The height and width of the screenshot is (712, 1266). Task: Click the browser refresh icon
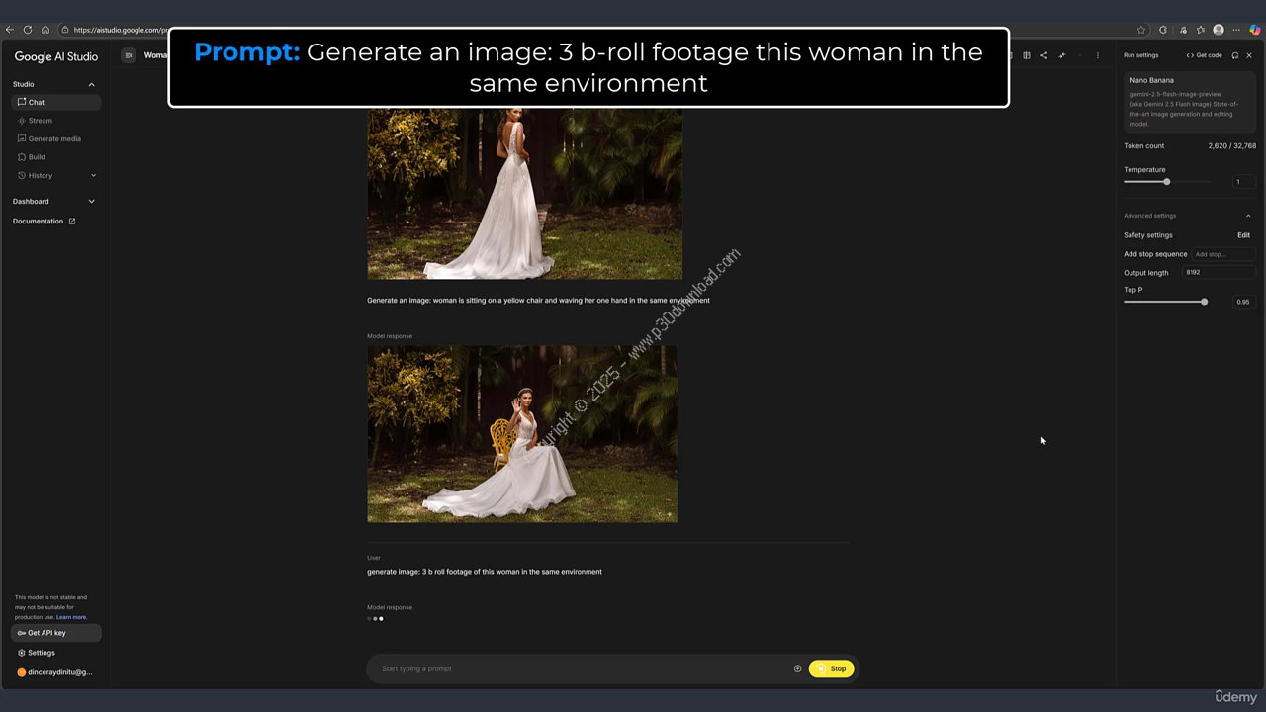28,30
